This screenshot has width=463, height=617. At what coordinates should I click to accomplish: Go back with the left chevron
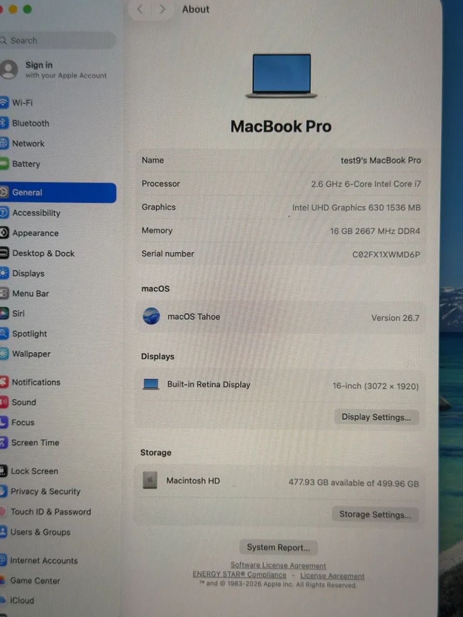point(140,9)
